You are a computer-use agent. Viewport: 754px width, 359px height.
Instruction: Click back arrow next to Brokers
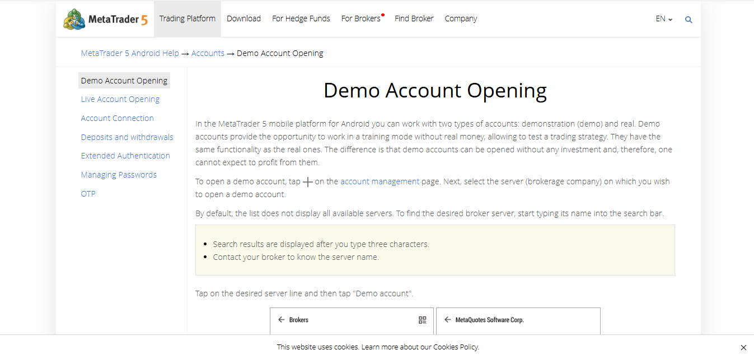(281, 320)
